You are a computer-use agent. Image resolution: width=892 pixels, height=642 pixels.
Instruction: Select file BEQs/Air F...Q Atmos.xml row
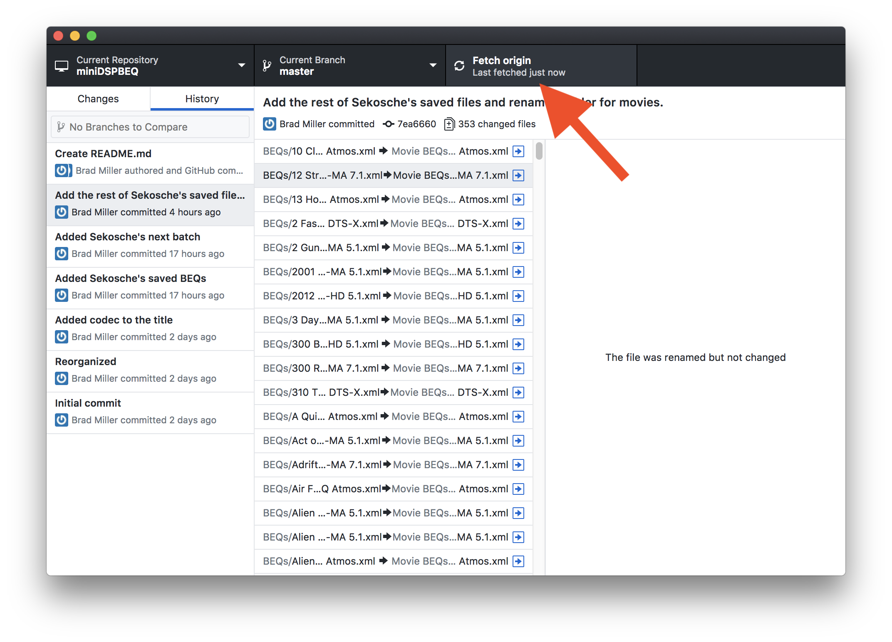pos(394,489)
